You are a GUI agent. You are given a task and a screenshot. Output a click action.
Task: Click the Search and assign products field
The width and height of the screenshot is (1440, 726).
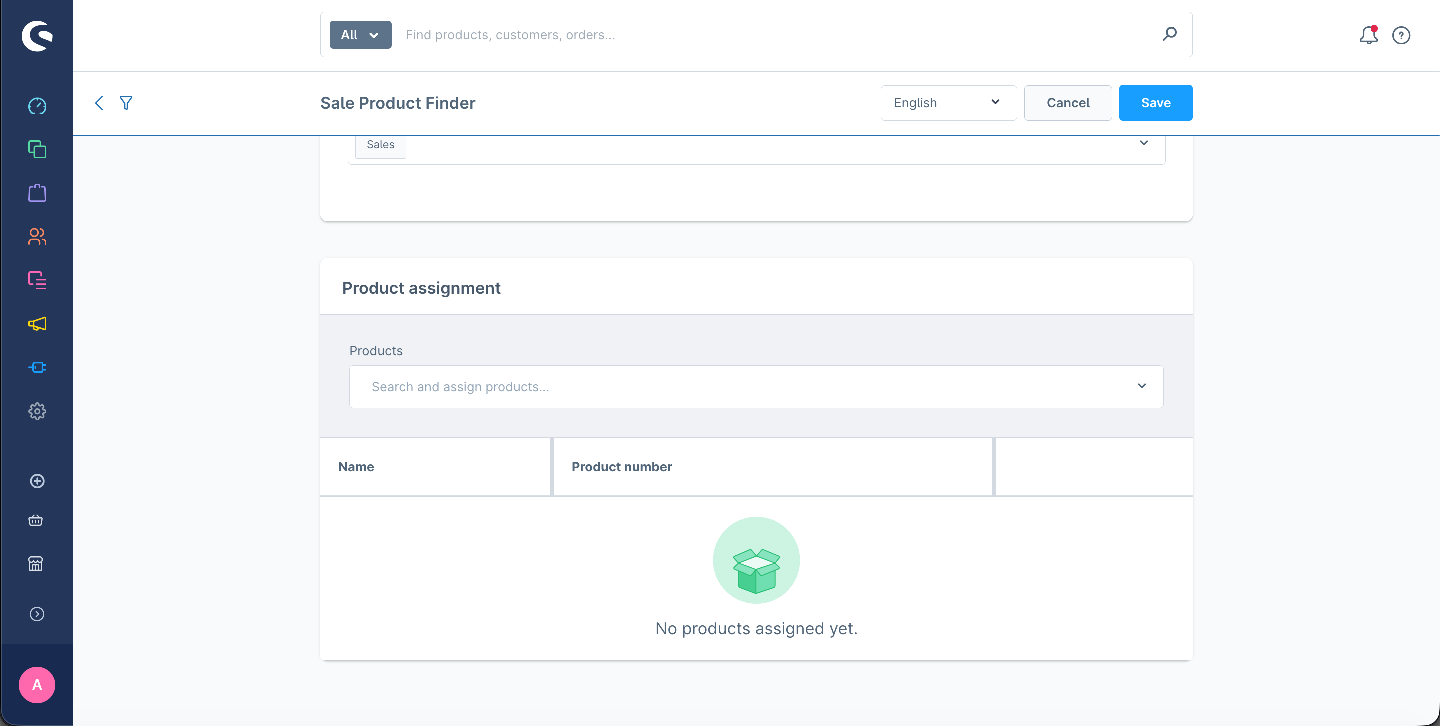click(x=756, y=387)
